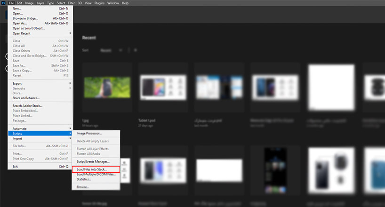
Task: Click Statistics... in Scripts submenu
Action: pyautogui.click(x=96, y=179)
